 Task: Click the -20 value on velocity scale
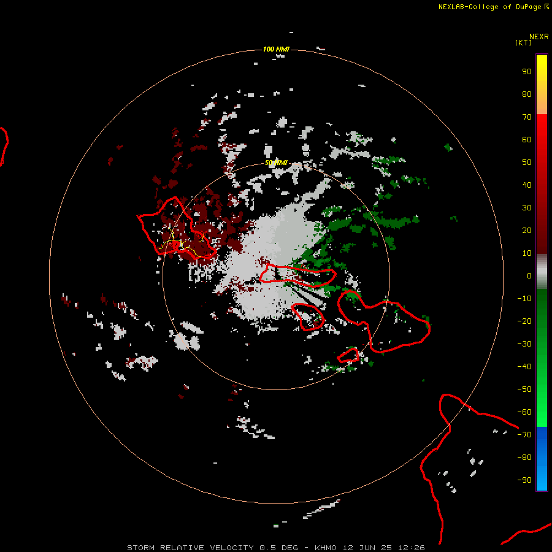pyautogui.click(x=524, y=321)
